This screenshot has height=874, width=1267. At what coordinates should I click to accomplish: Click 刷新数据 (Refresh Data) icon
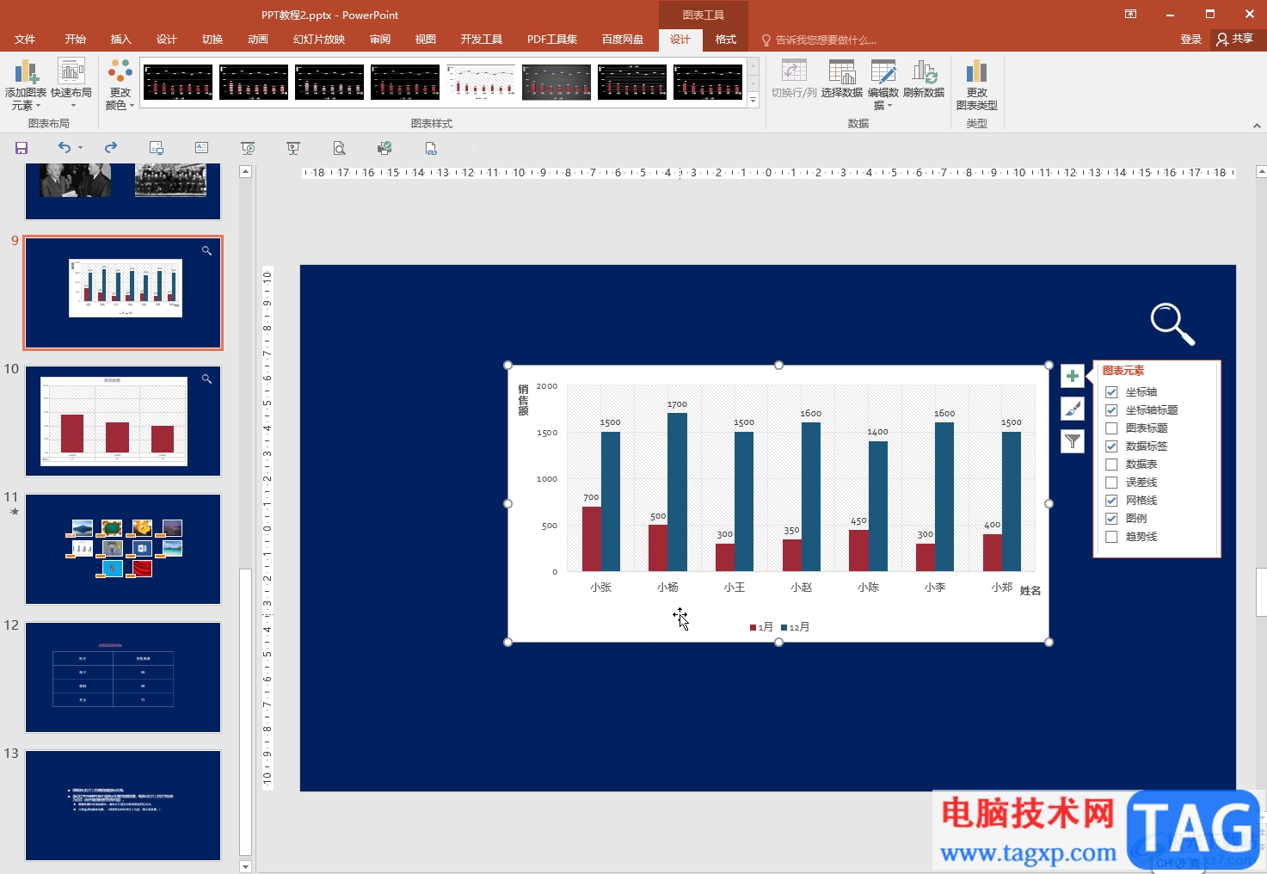pos(924,79)
